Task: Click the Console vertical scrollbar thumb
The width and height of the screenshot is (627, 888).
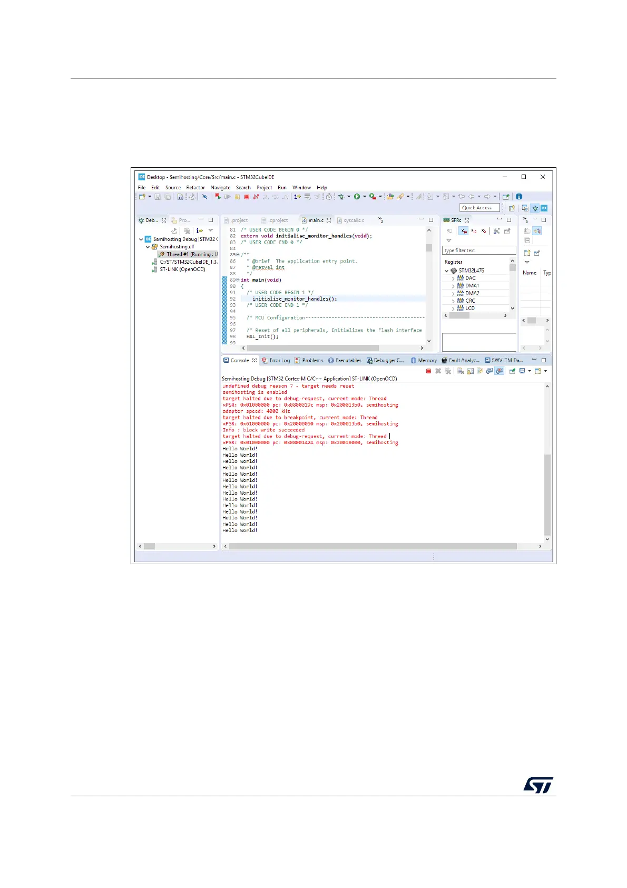Action: 547,495
